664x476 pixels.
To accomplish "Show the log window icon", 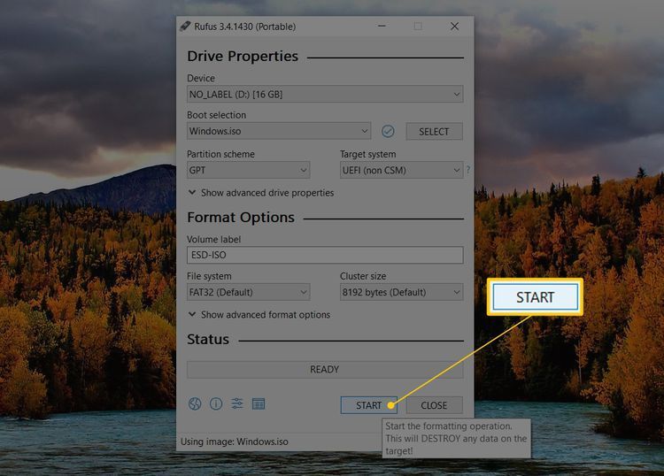I will 259,404.
